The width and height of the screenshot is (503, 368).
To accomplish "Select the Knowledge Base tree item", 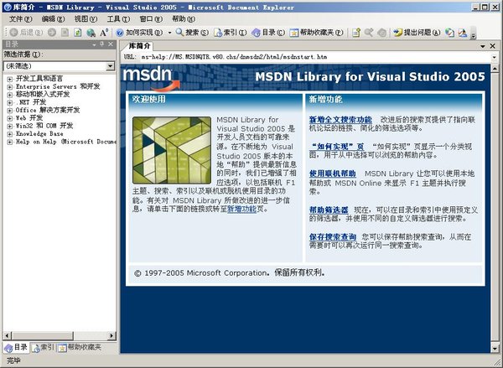I will coord(39,134).
